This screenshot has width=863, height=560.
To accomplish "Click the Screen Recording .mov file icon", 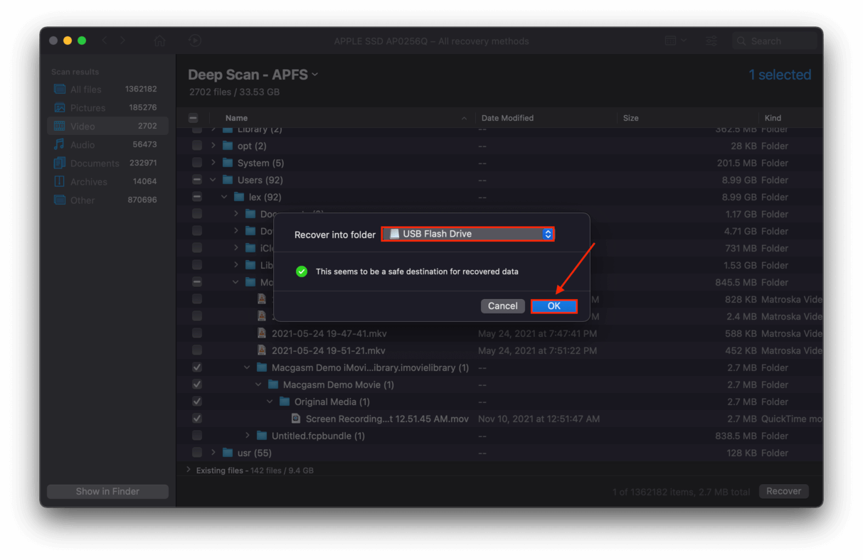I will pos(296,419).
